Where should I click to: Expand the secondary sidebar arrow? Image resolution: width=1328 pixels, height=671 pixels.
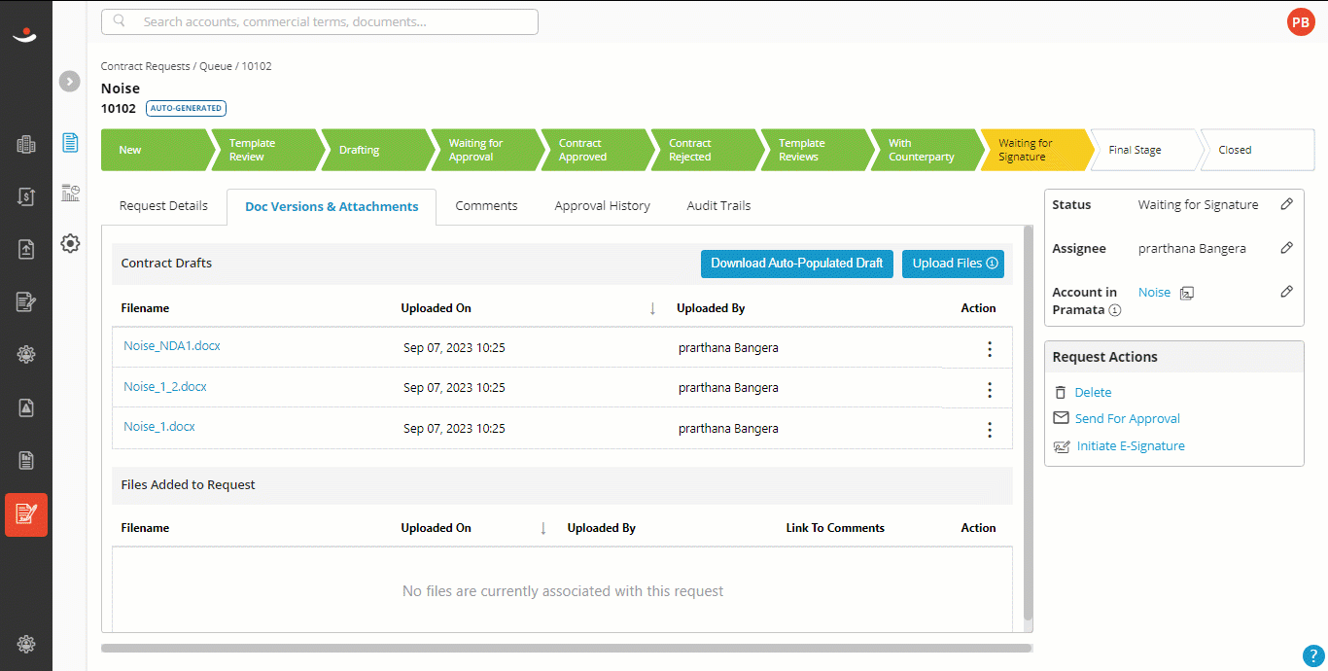[69, 82]
